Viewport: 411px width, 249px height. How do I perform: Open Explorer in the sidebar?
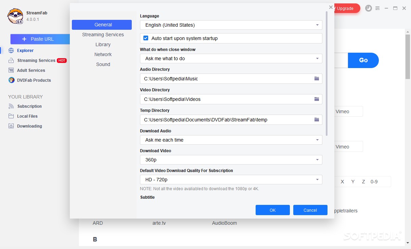[x=25, y=51]
